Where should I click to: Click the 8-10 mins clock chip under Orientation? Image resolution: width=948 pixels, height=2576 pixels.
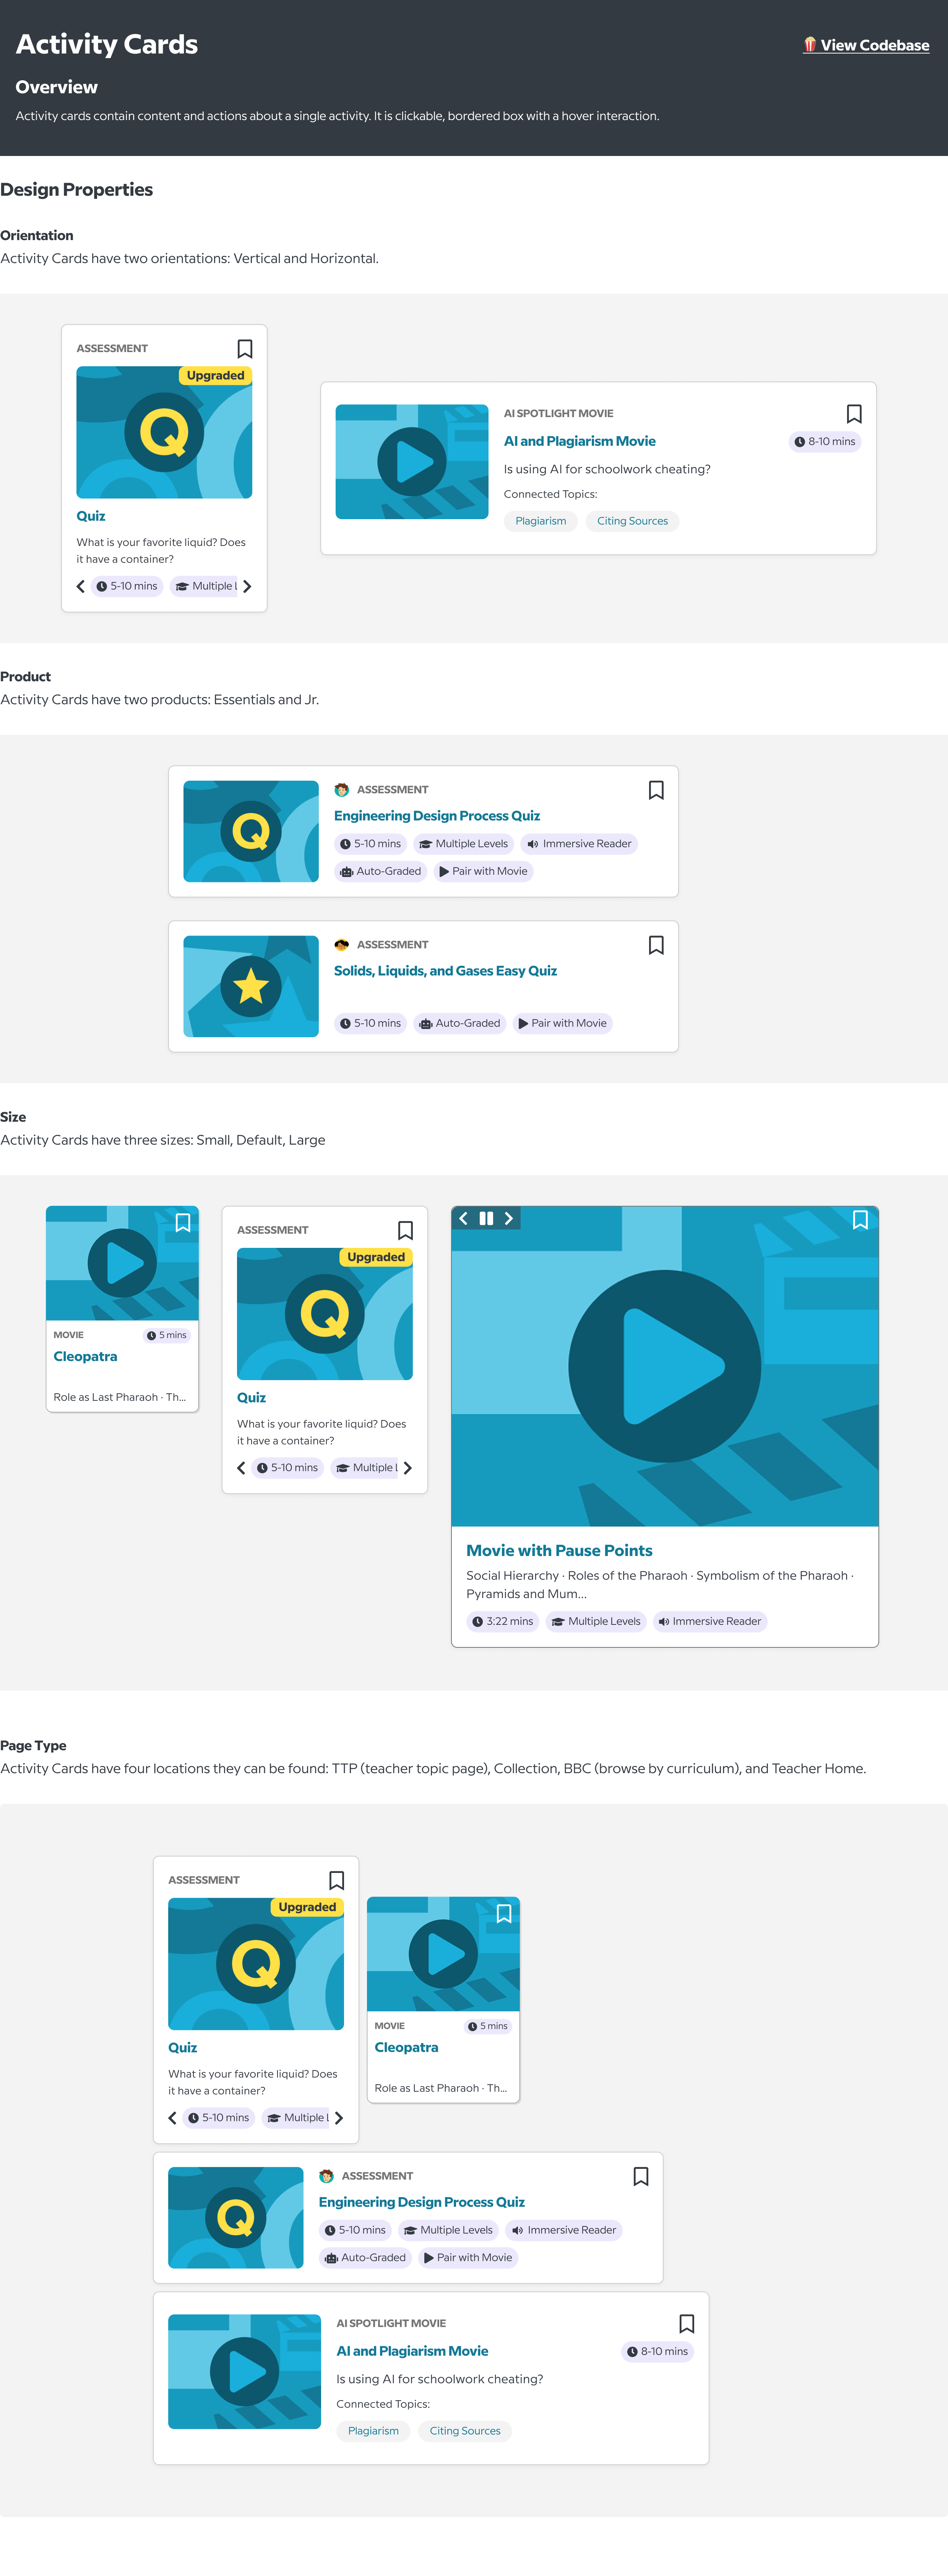point(825,442)
